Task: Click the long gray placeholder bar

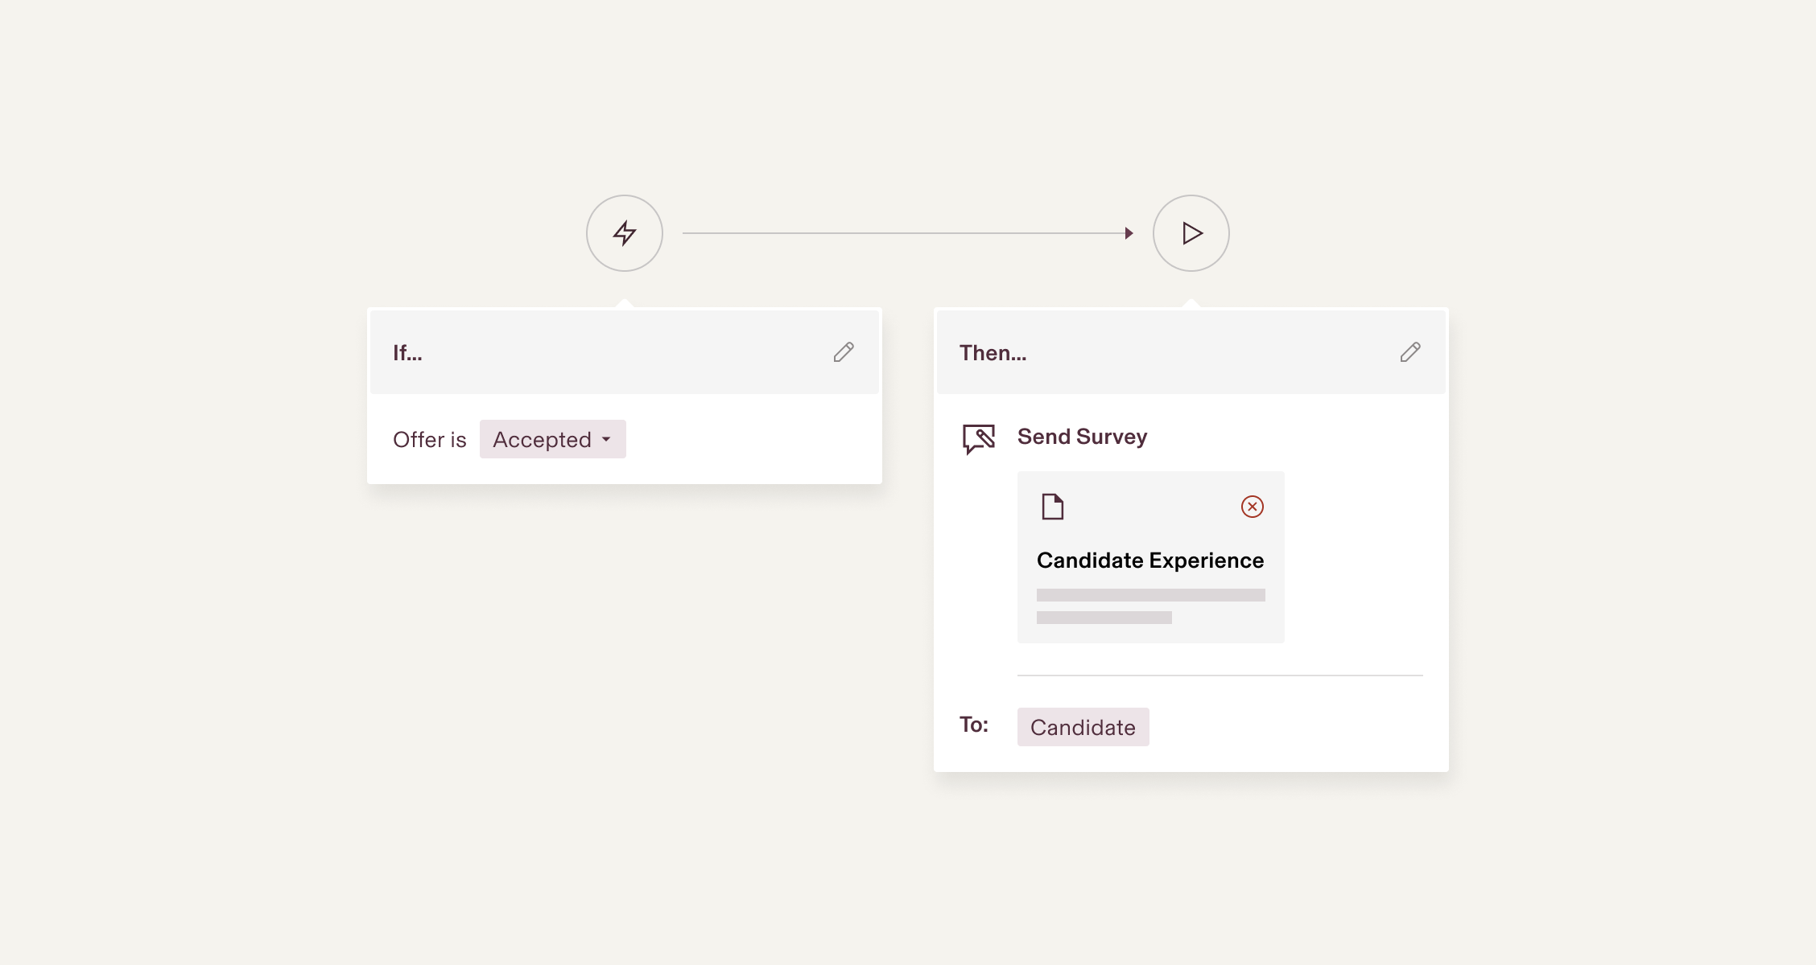Action: 1150,595
